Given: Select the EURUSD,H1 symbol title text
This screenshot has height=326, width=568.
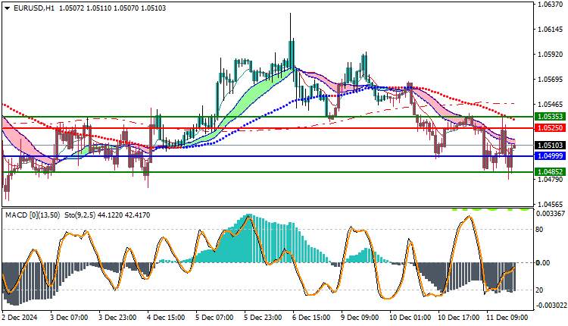Looking at the screenshot, I should click(x=33, y=8).
